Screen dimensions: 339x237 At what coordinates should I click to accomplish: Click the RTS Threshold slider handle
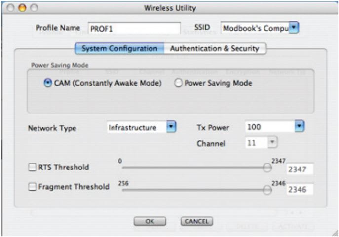point(267,168)
